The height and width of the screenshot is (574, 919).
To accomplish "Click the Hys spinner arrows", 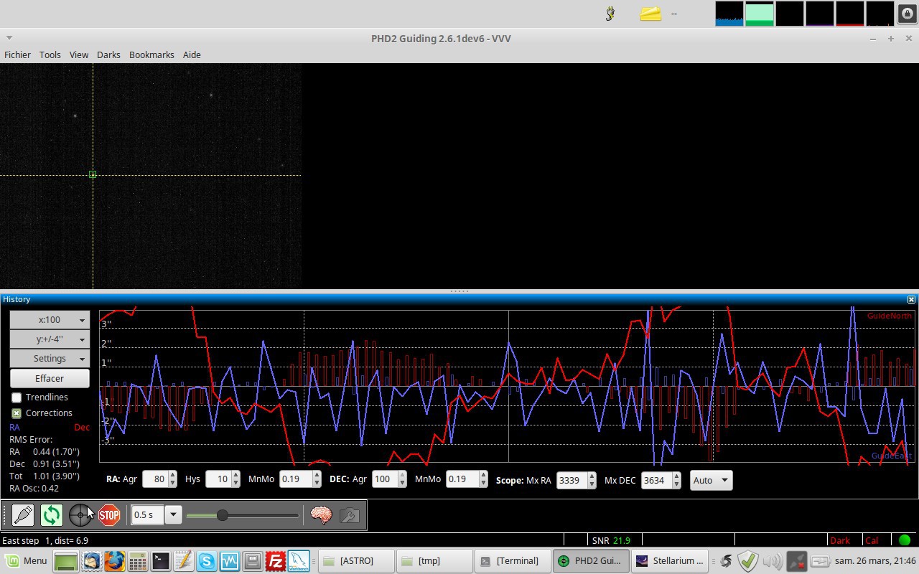I will pos(235,479).
